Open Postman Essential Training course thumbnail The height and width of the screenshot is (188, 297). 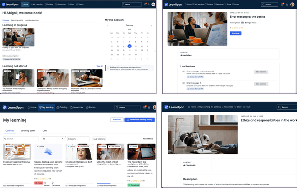(x=17, y=152)
